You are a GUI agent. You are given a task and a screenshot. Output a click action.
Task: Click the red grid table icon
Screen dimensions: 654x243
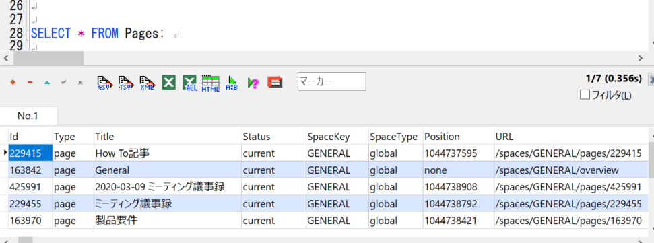[274, 82]
